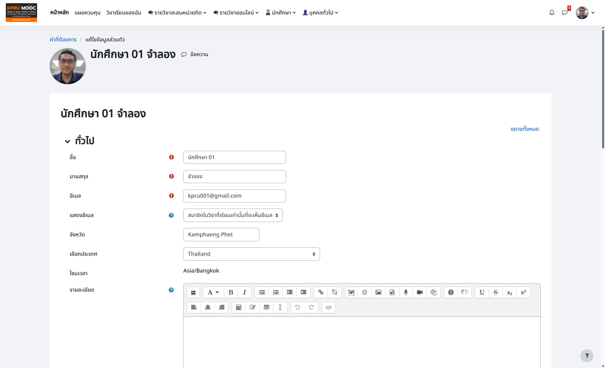Screen dimensions: 605x368
Task: Collapse the ทั่วไป section
Action: tap(68, 141)
